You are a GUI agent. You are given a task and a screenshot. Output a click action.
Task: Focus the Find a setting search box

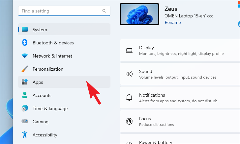64,11
